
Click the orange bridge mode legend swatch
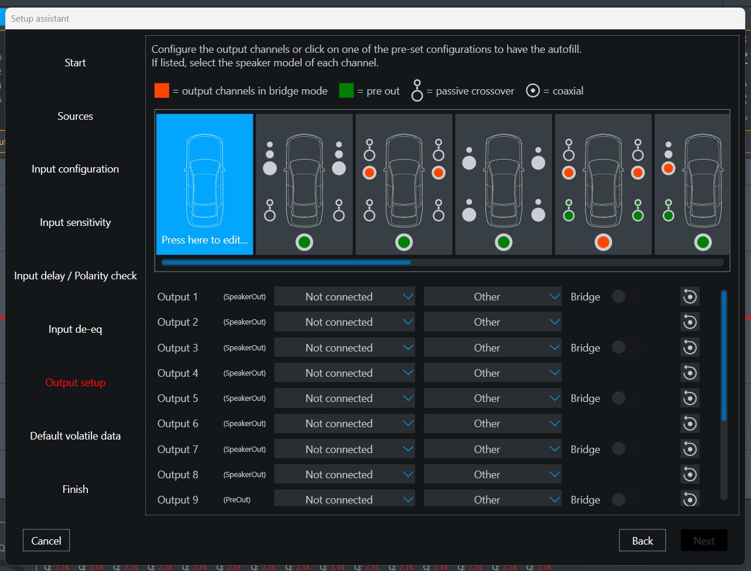[162, 91]
